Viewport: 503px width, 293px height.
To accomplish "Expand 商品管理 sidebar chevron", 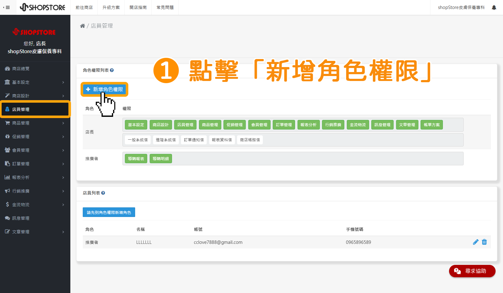I will (63, 123).
